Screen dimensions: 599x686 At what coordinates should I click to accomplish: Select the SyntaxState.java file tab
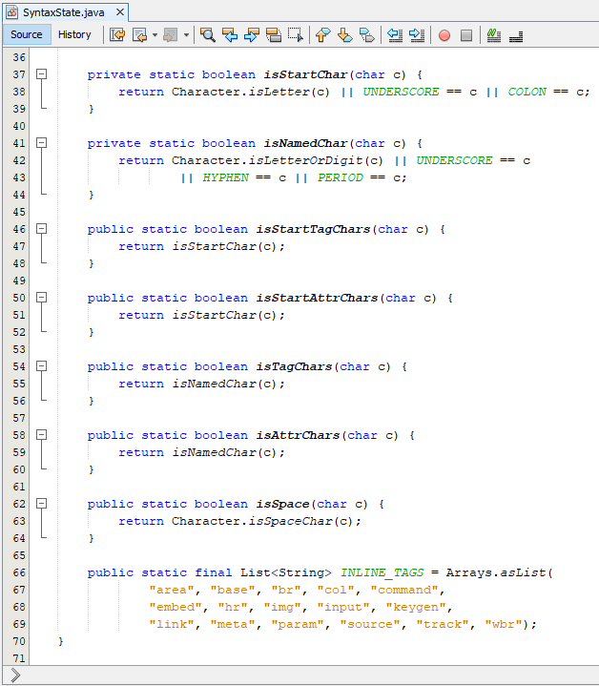[x=63, y=12]
